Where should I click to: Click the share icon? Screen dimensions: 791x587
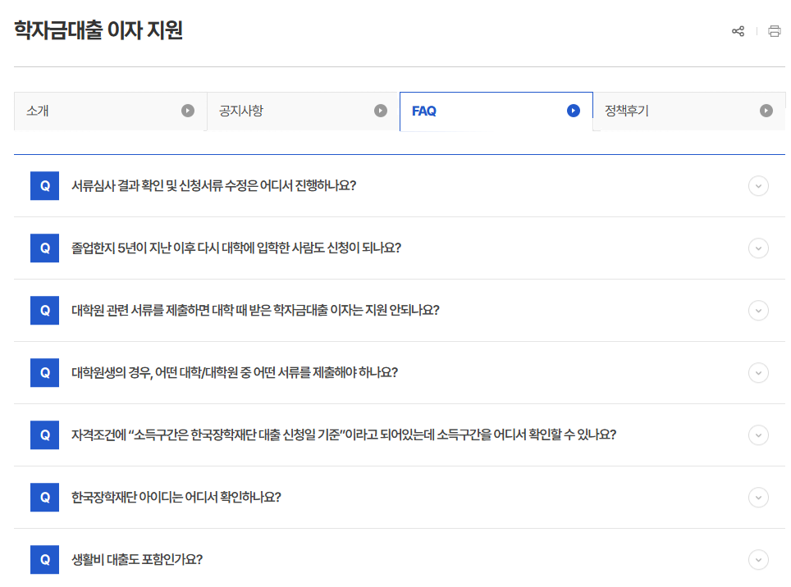pos(738,31)
